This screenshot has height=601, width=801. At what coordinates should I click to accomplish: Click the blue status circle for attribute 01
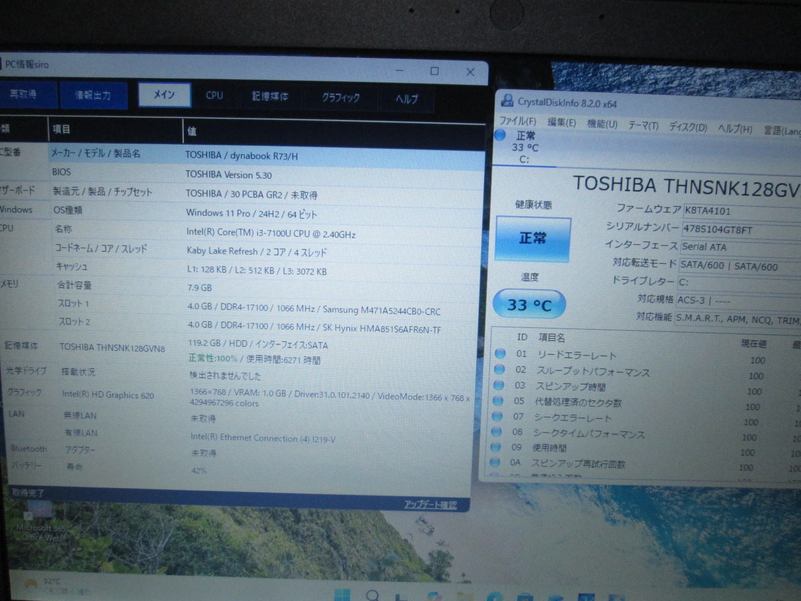point(500,354)
